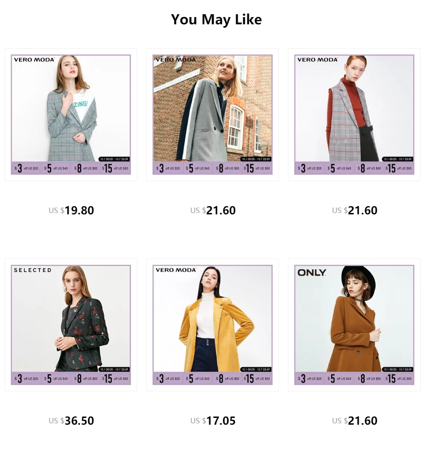
Task: Open the gray side-stripe coat thumbnail
Action: point(212,114)
